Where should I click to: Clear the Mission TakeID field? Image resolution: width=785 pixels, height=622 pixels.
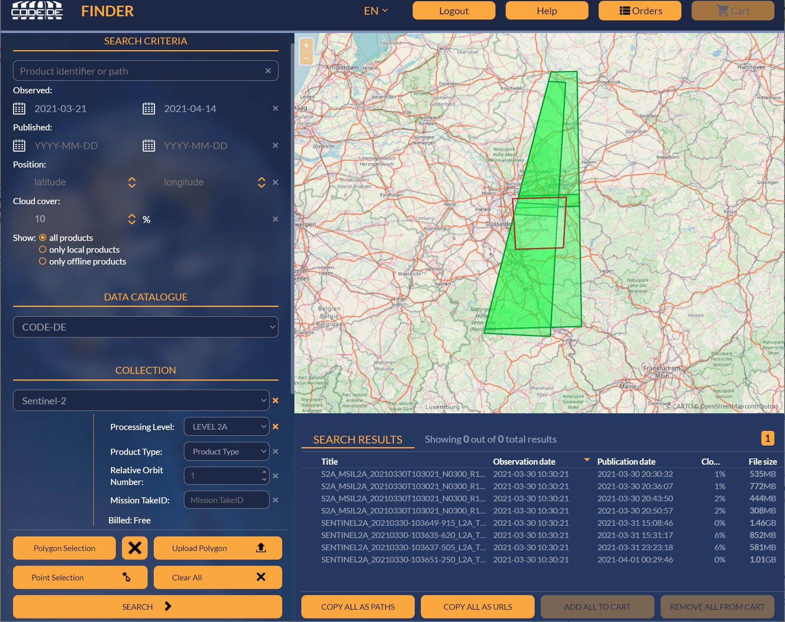pyautogui.click(x=275, y=500)
